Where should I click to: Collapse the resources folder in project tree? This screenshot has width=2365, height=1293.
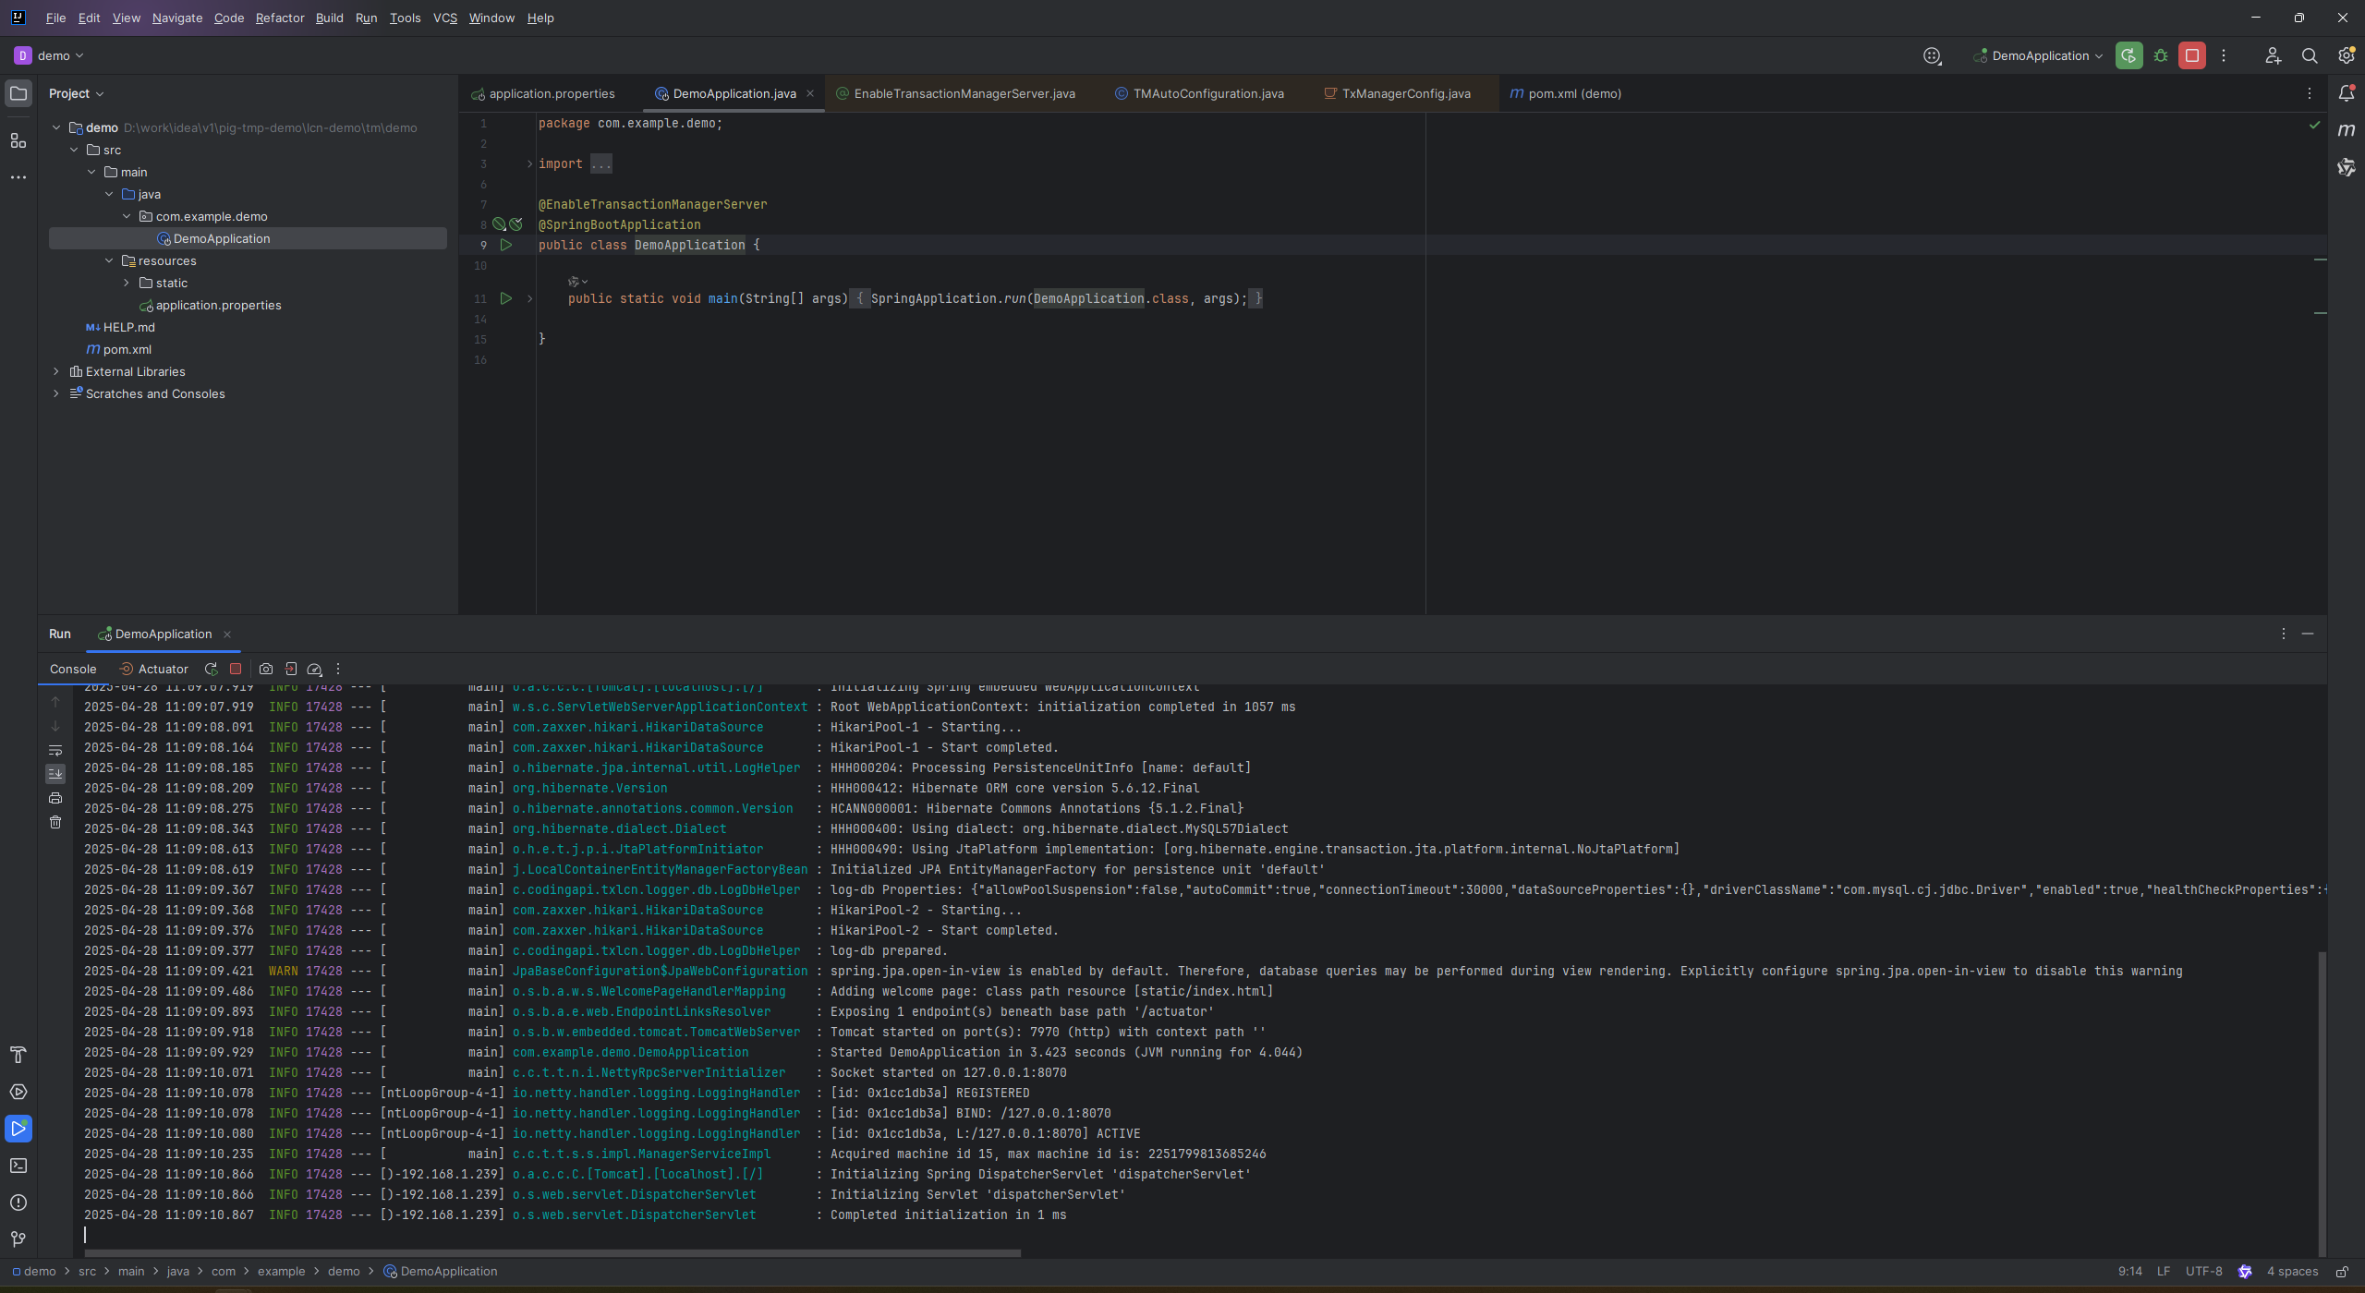(x=109, y=260)
